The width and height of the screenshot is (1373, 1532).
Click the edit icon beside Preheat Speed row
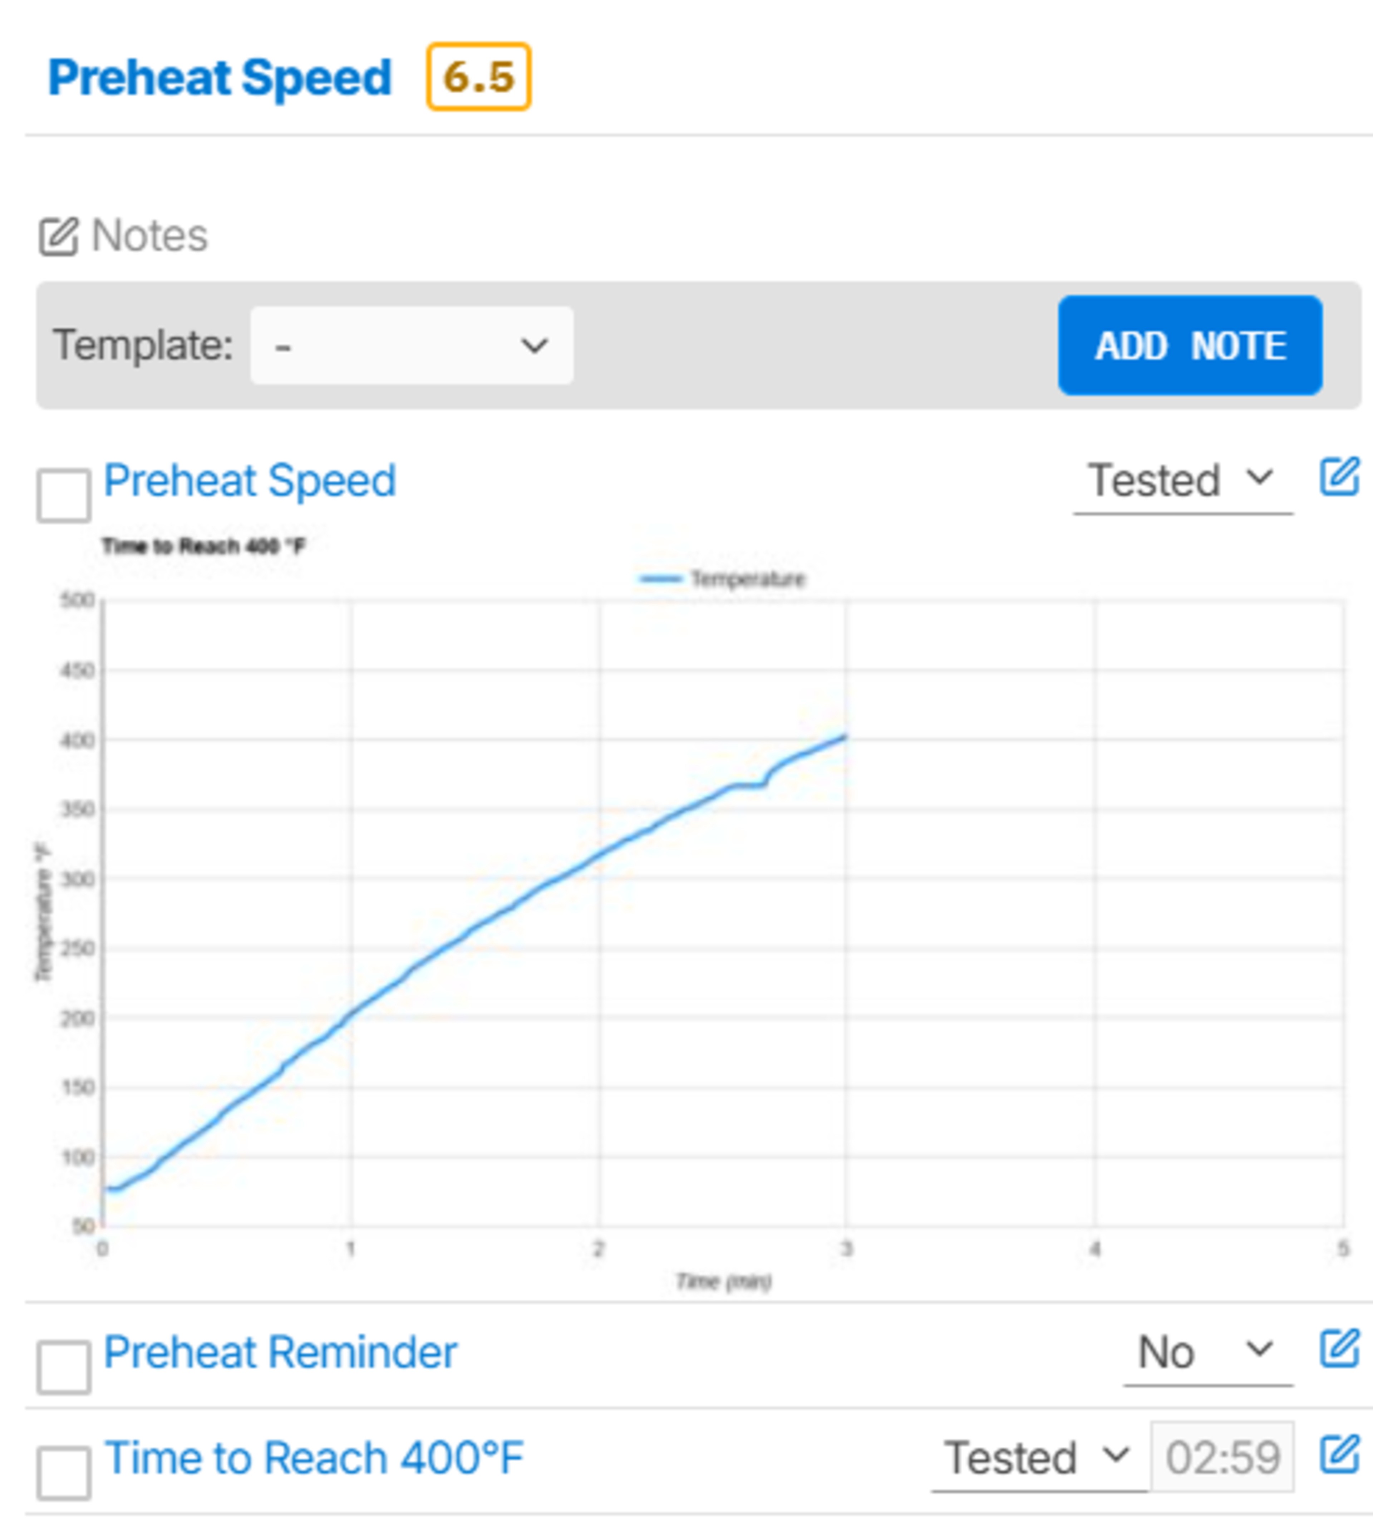1338,477
